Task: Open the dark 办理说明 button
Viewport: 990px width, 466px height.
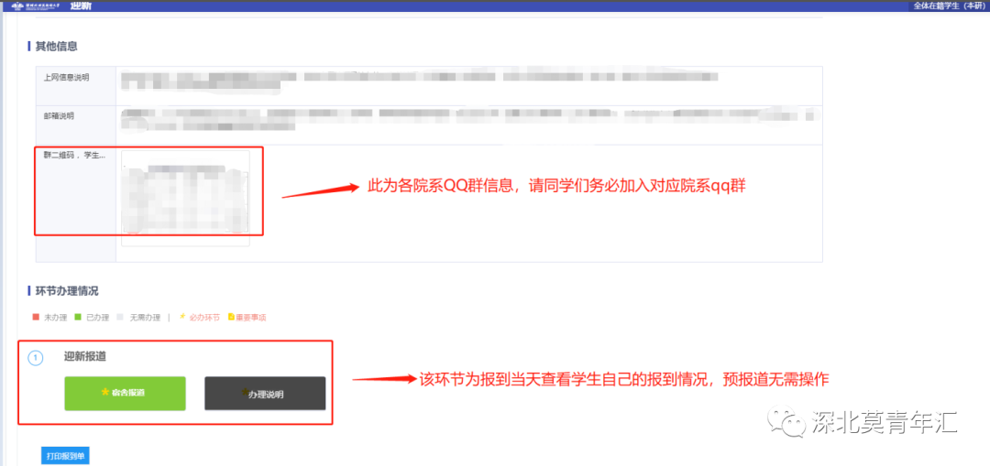Action: [265, 394]
